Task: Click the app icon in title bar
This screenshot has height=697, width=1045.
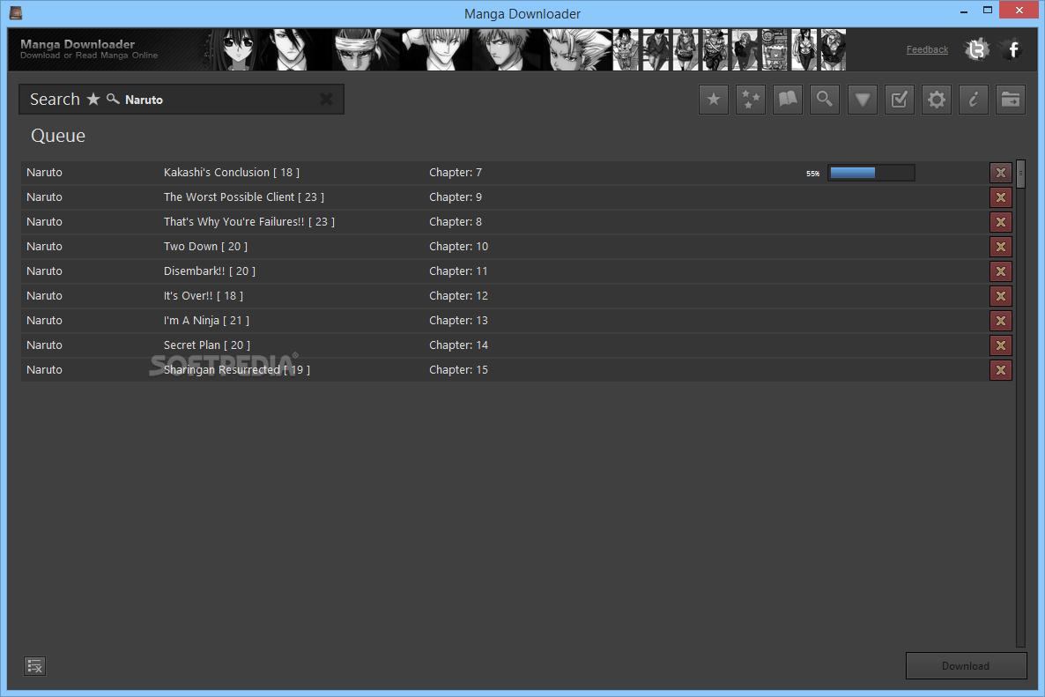Action: 16,12
